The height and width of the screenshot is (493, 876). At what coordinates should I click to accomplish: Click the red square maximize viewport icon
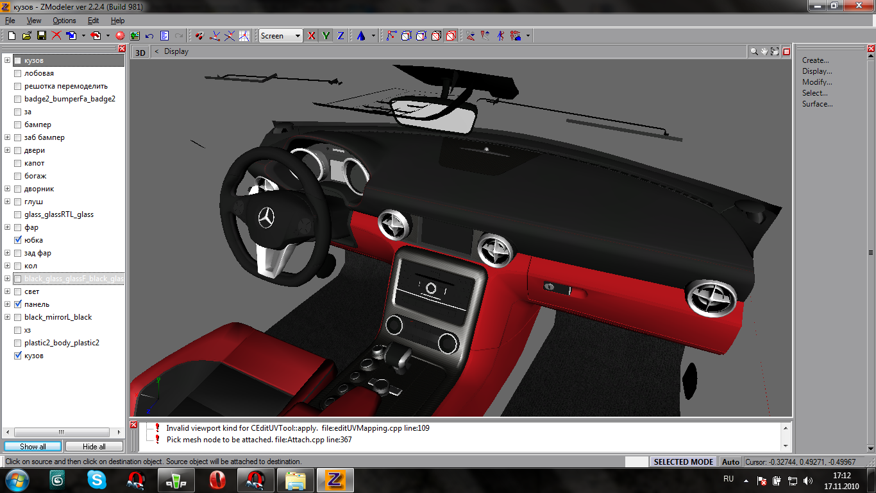tap(786, 51)
